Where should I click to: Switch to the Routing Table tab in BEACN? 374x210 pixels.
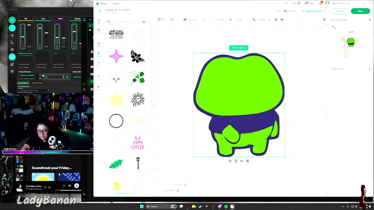click(37, 83)
